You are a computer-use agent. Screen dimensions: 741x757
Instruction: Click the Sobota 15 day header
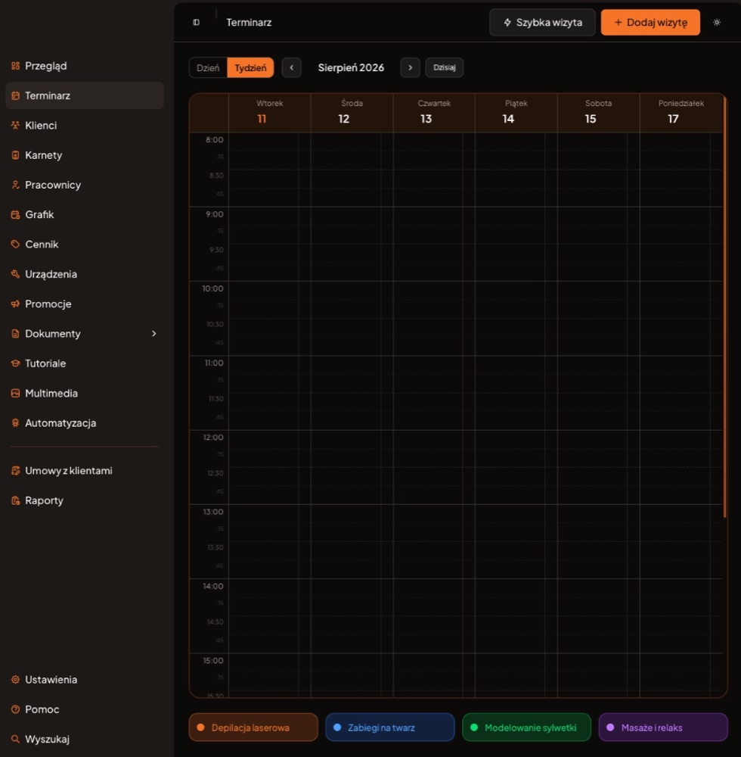click(598, 113)
